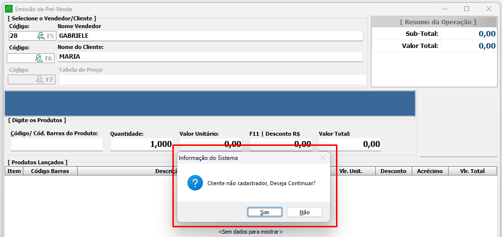Select the product Valor Total field
This screenshot has height=237, width=502.
click(x=350, y=144)
